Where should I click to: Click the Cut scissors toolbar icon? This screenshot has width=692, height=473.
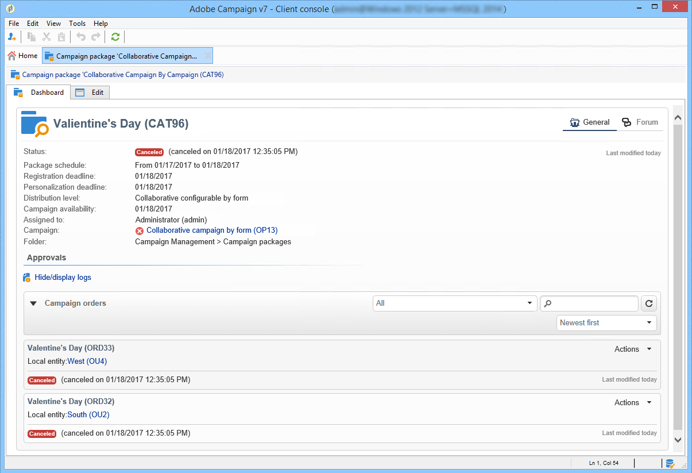click(x=47, y=37)
